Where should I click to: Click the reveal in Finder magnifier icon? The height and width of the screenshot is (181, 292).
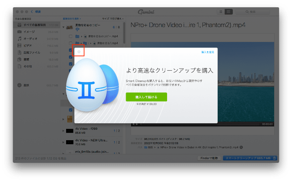coord(241,147)
